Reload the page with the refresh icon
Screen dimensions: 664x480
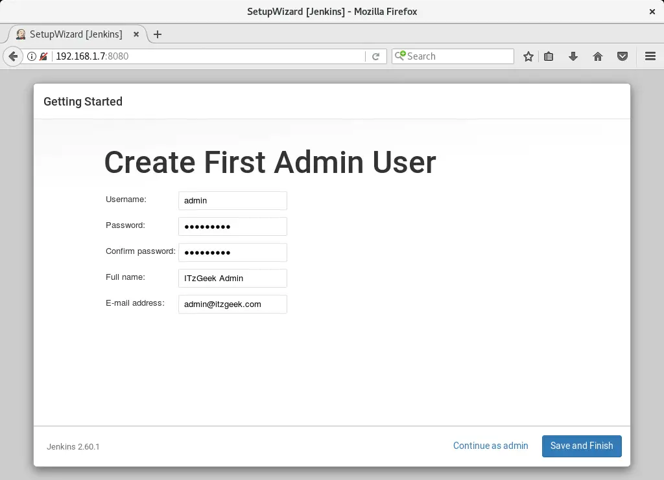tap(375, 56)
